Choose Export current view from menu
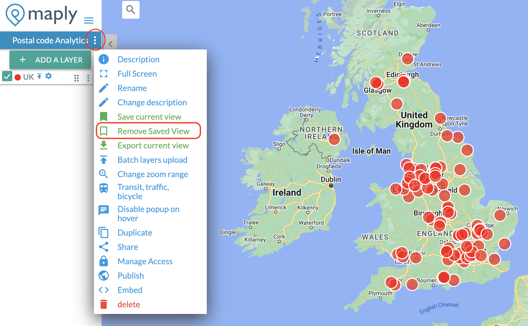Image resolution: width=528 pixels, height=326 pixels. [x=153, y=145]
